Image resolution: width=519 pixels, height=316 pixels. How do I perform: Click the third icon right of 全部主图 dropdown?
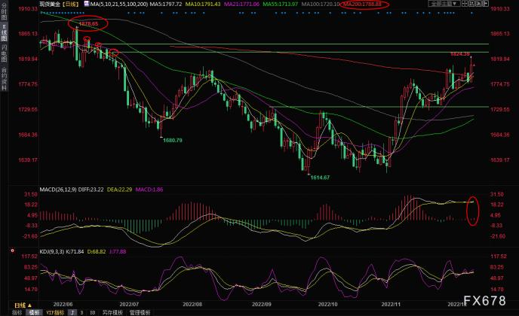point(478,4)
